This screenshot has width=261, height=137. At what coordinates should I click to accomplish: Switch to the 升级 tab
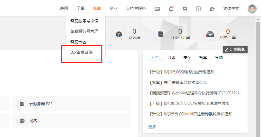pos(172,58)
